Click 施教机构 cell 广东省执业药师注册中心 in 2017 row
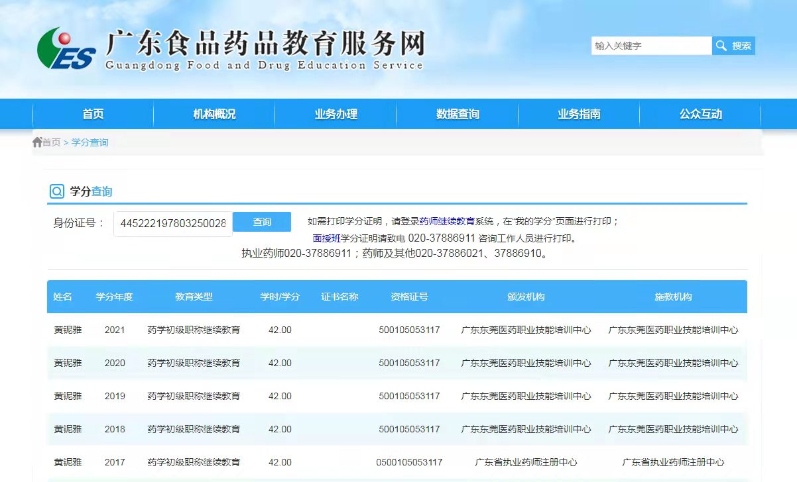Viewport: 797px width, 482px height. coord(673,462)
